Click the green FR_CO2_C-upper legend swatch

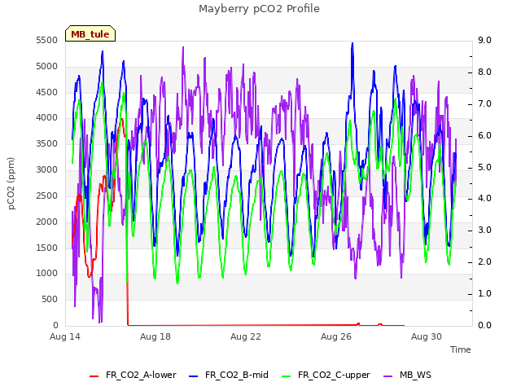click(286, 376)
